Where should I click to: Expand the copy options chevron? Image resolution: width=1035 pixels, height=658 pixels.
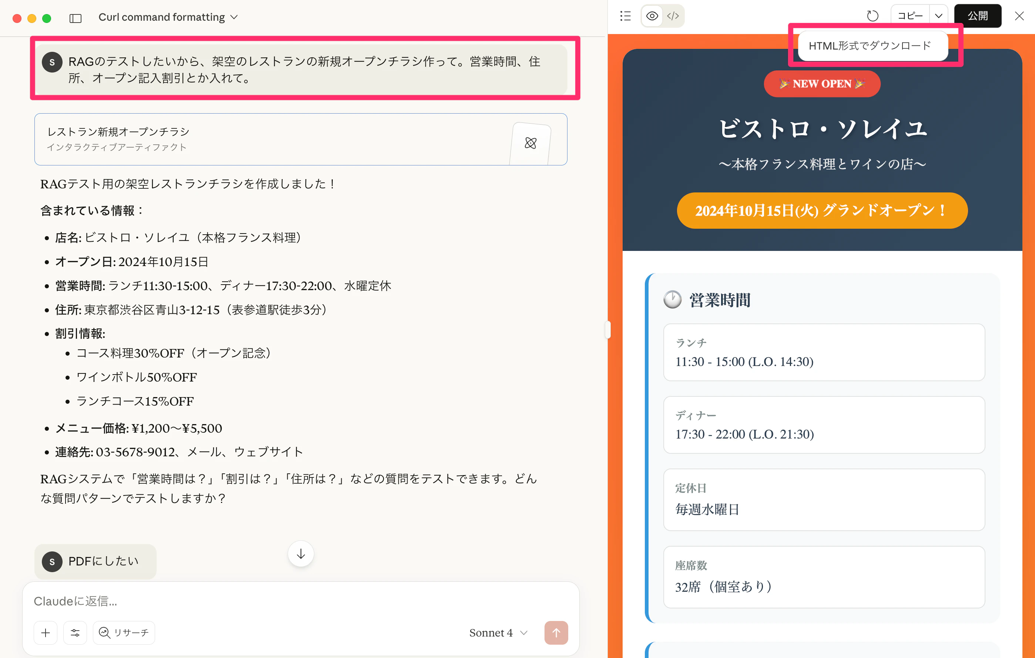[x=939, y=16]
